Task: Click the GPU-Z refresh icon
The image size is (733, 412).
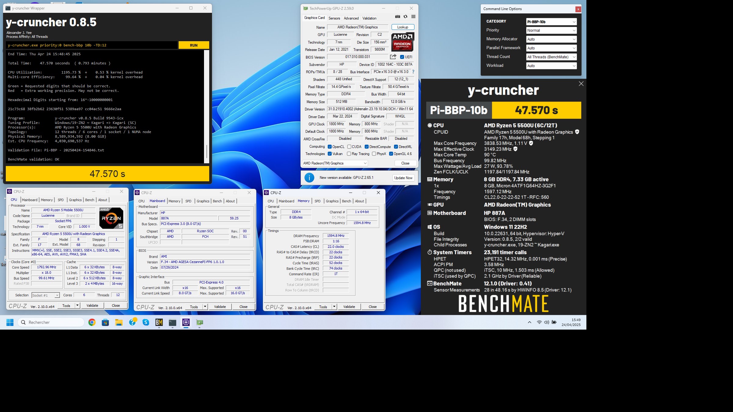Action: 405,16
